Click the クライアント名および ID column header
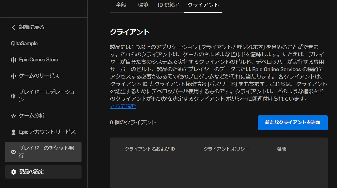Screen dimensions: 337x188 150,149
